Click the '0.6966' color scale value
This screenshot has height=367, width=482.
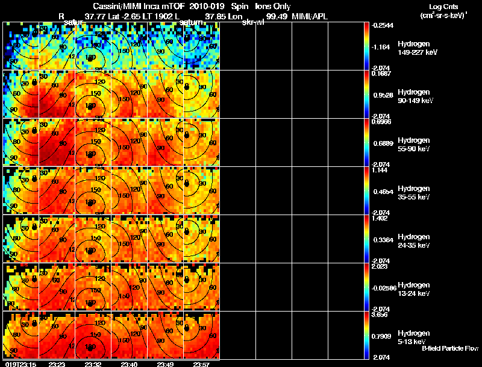pyautogui.click(x=381, y=122)
